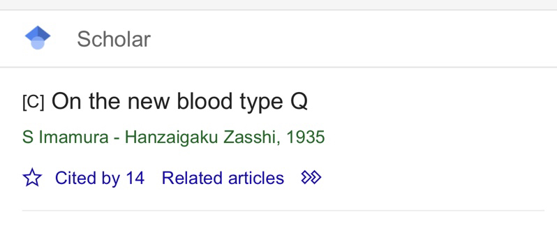557x251 pixels.
Task: Click the author line S Imamura
Action: tap(66, 137)
